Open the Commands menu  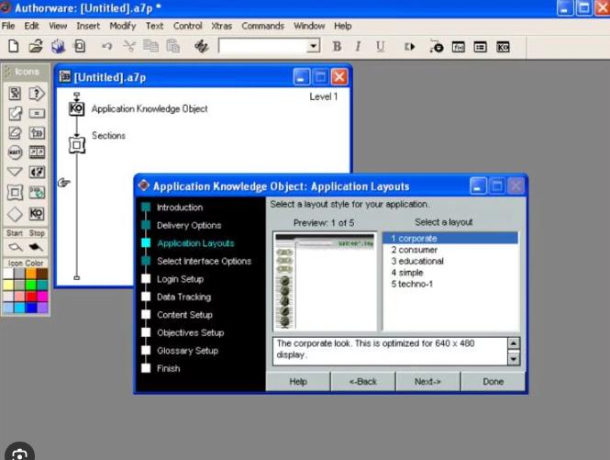262,26
